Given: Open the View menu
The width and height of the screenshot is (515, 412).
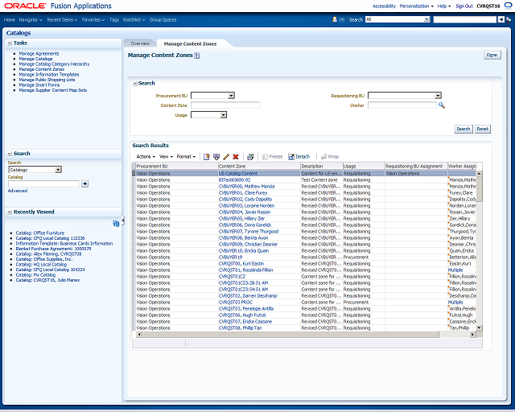Looking at the screenshot, I should tap(166, 157).
